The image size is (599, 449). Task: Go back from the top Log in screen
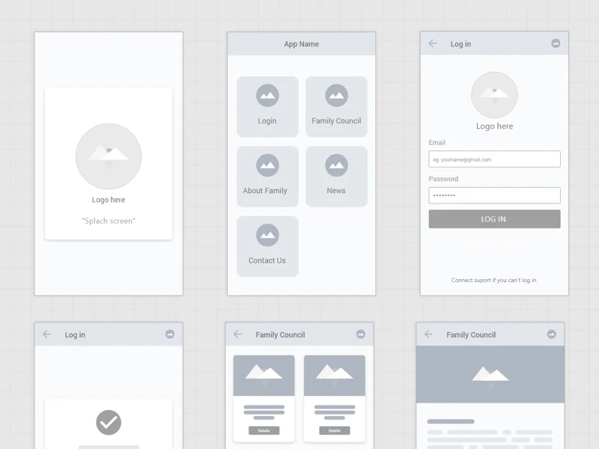[x=433, y=43]
